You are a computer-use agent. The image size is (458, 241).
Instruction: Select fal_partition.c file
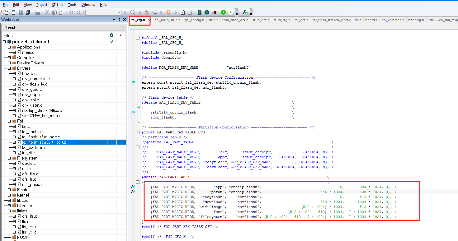click(34, 147)
